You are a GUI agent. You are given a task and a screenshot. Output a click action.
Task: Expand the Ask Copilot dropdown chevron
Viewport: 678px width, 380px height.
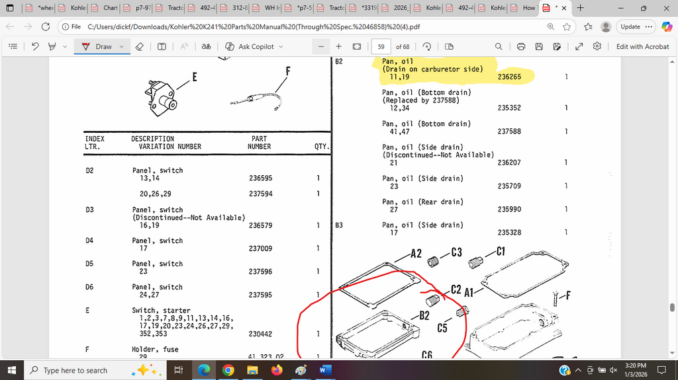point(281,46)
